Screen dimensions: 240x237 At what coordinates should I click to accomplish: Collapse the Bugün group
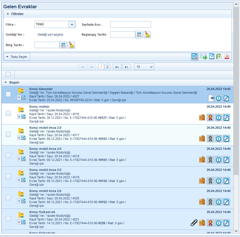pos(5,83)
